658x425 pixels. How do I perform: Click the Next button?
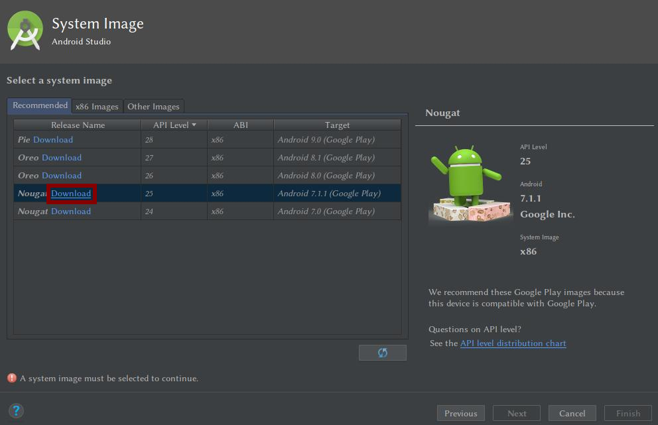(516, 412)
